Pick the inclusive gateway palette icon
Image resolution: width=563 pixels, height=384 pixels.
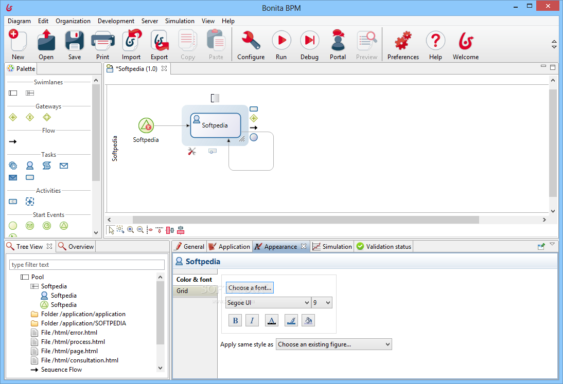[x=47, y=117]
